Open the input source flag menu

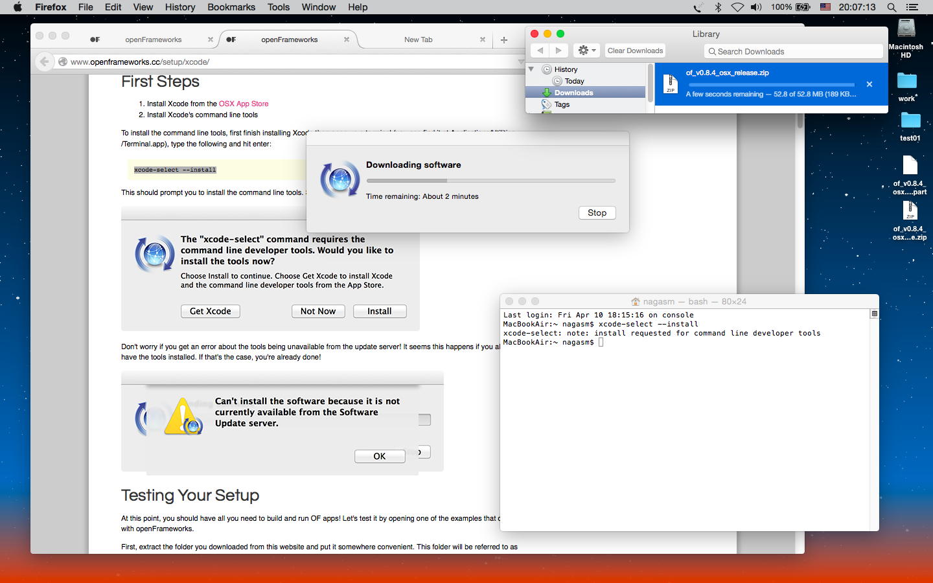[x=825, y=7]
